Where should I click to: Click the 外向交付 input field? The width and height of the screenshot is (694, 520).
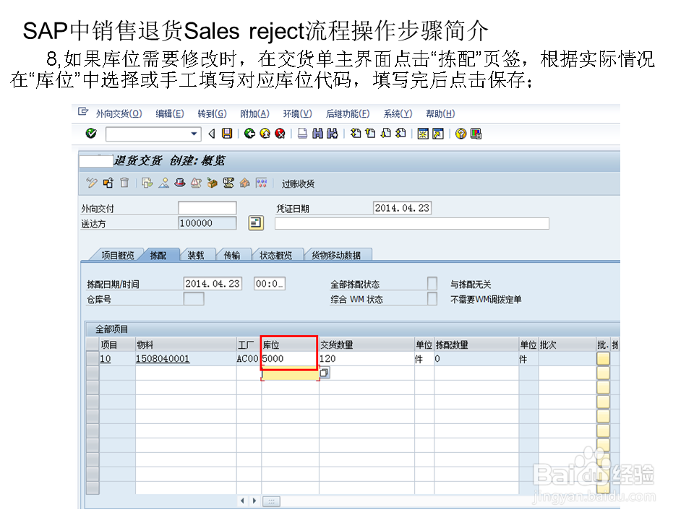click(x=207, y=208)
